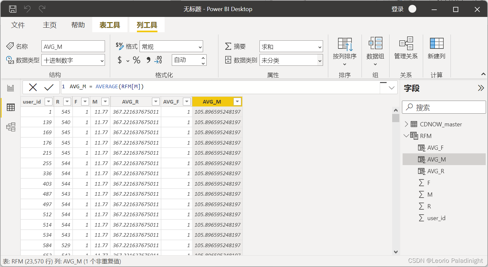The image size is (488, 267).
Task: Open the AVG_M column filter dropdown
Action: click(237, 102)
